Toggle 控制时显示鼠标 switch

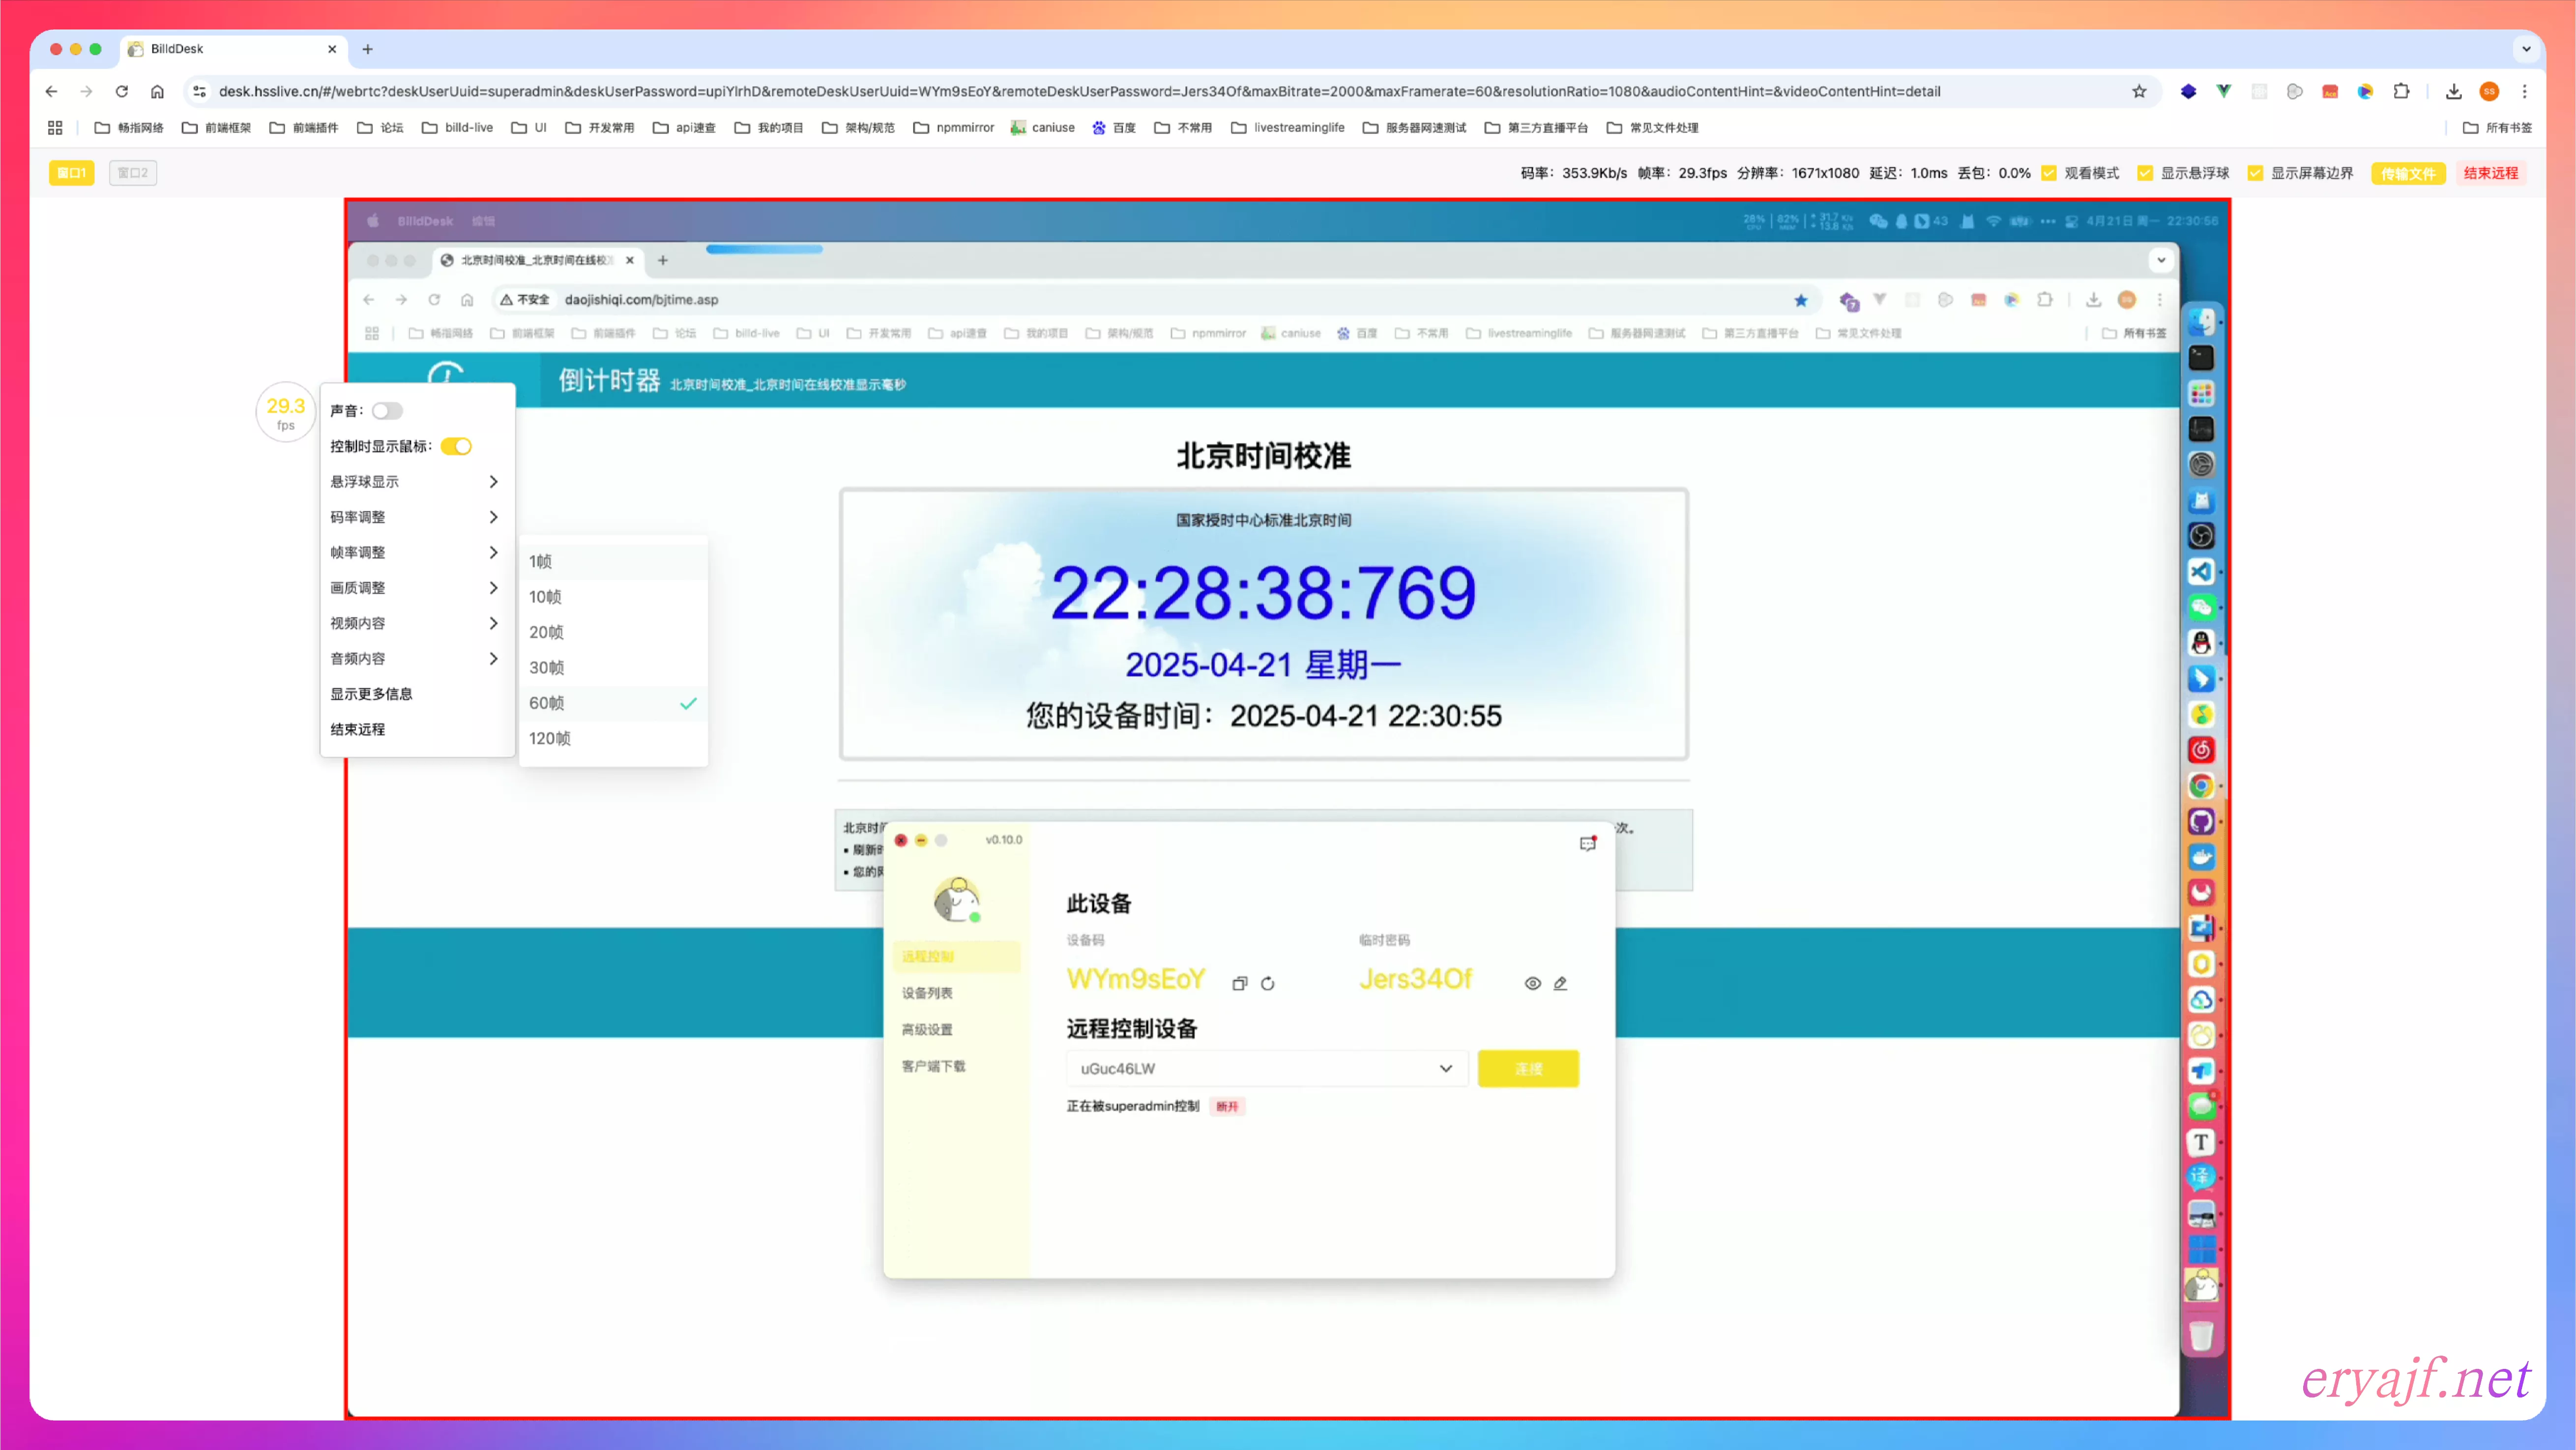tap(456, 446)
